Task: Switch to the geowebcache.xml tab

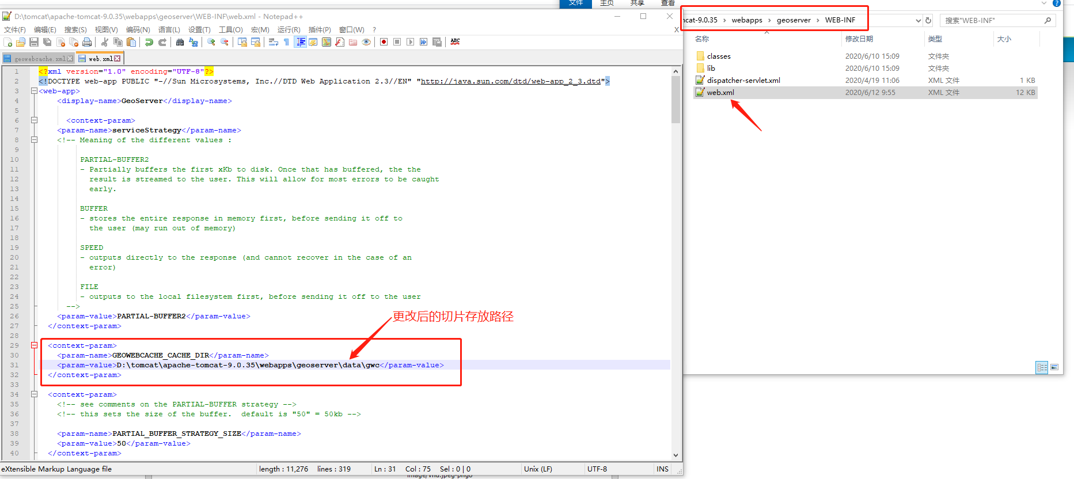Action: (40, 59)
